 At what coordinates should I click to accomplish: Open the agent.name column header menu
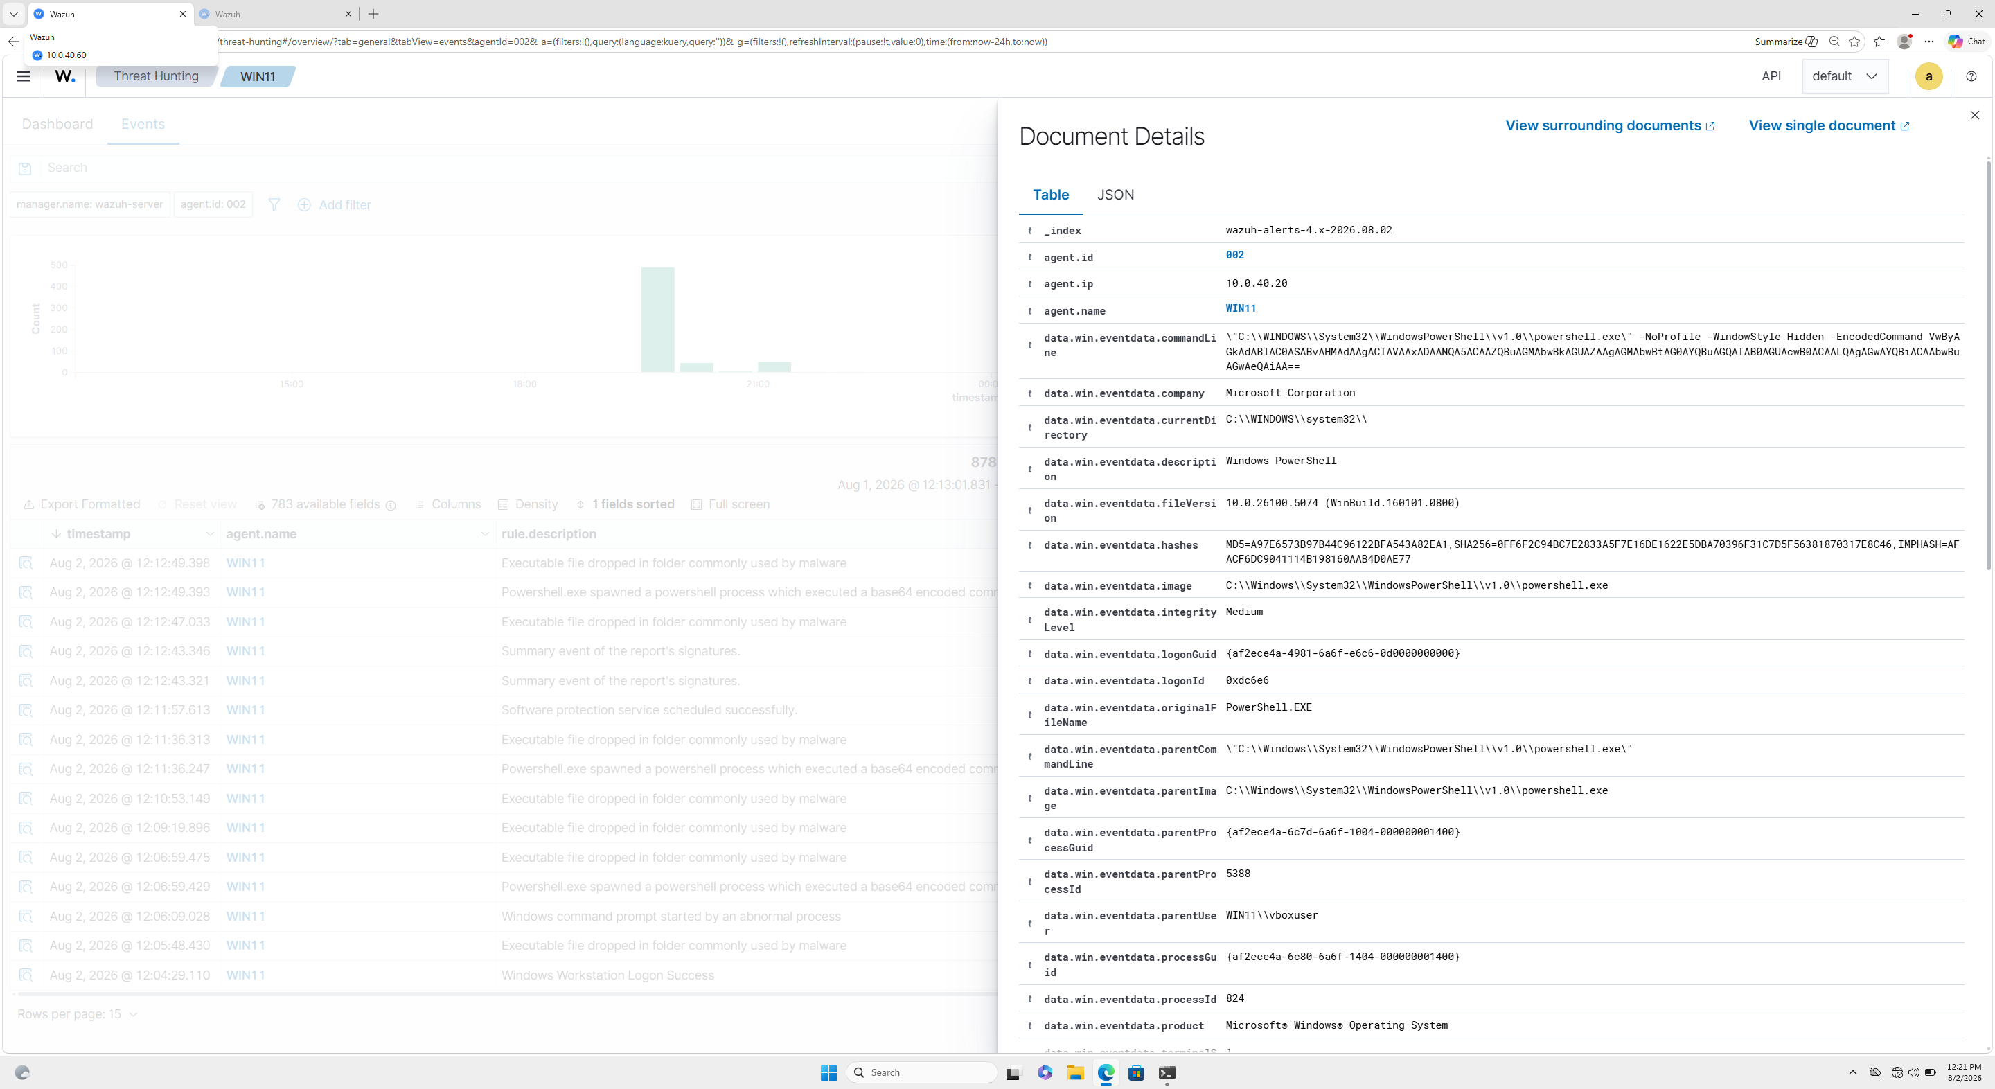pos(485,533)
